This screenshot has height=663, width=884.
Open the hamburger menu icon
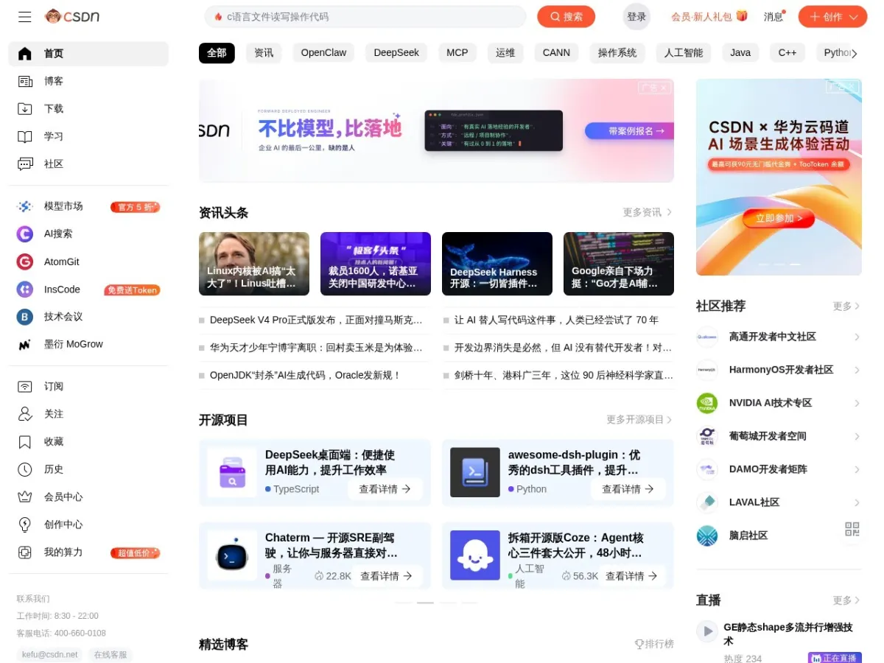pos(25,16)
